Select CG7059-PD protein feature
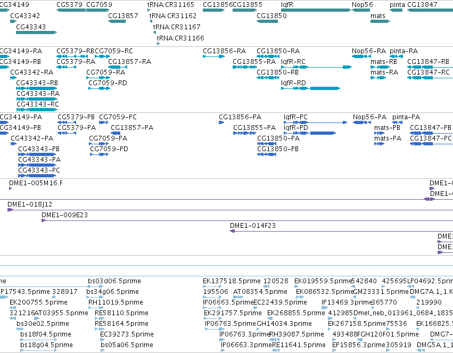 coord(99,154)
